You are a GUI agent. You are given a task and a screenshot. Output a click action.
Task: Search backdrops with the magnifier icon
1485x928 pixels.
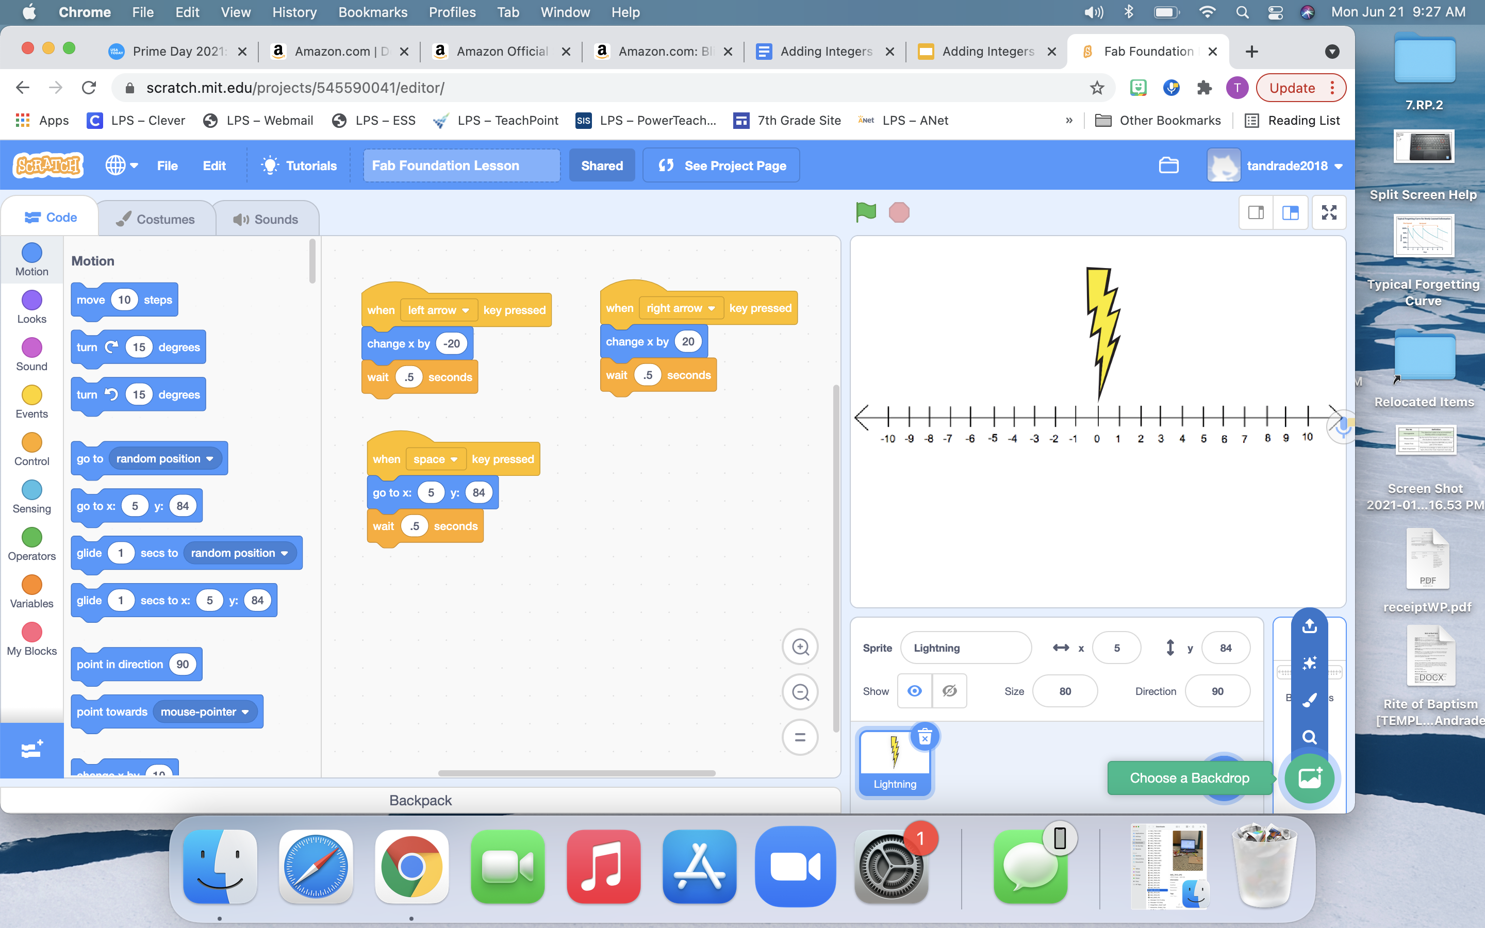(1310, 737)
